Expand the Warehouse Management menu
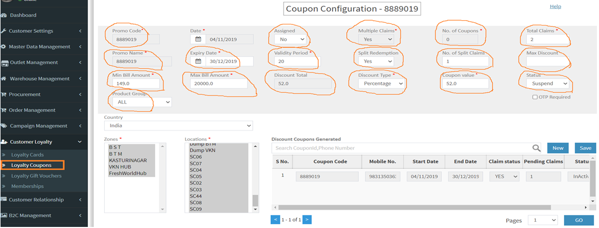599x228 pixels. (x=80, y=78)
